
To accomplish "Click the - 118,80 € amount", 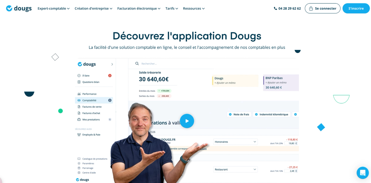I will (292, 139).
